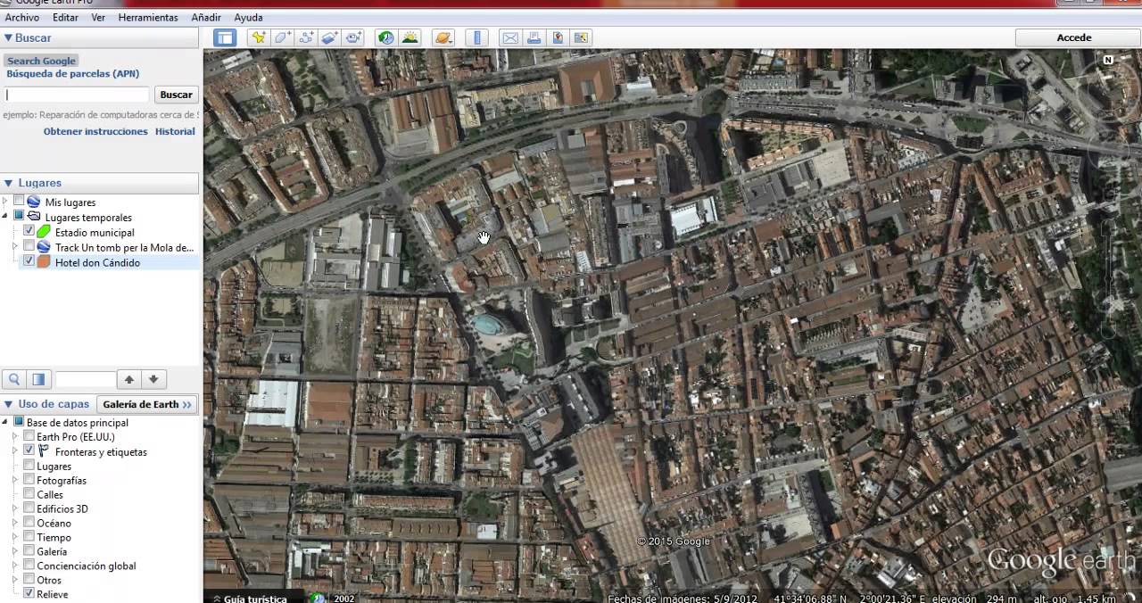Open view in Google Maps icon
1142x603 pixels.
(x=558, y=37)
